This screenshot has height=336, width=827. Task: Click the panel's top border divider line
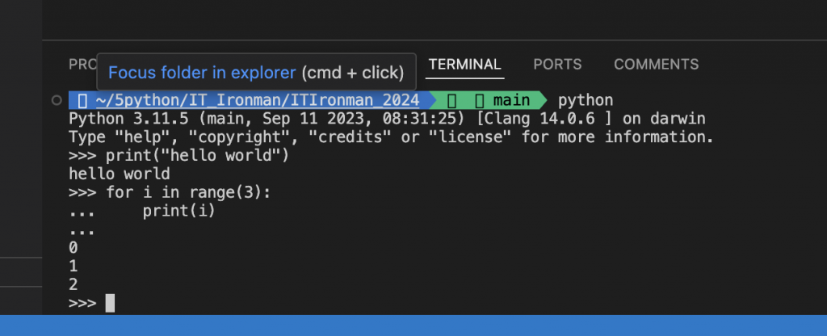(x=434, y=40)
